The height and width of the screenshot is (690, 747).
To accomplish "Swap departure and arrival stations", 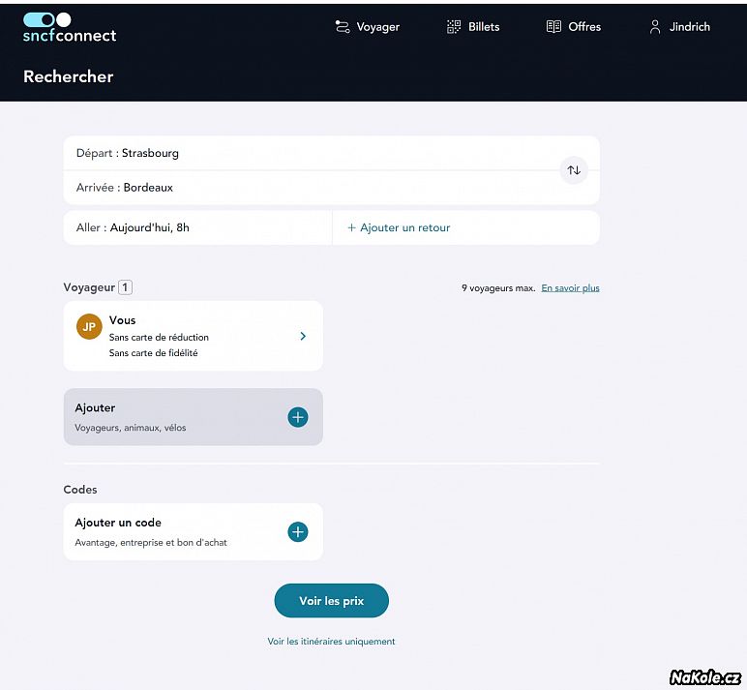I will pos(574,170).
